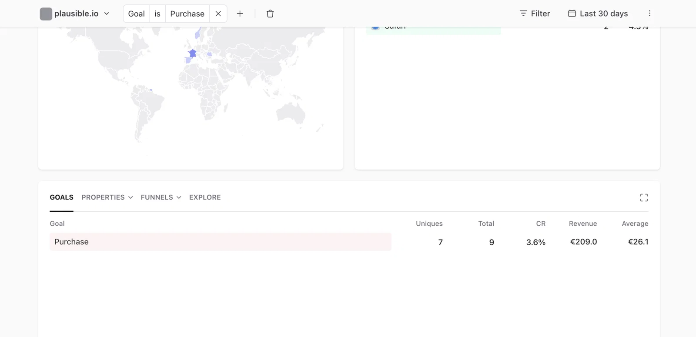Click France highlighted on the world map
This screenshot has width=696, height=337.
click(192, 53)
